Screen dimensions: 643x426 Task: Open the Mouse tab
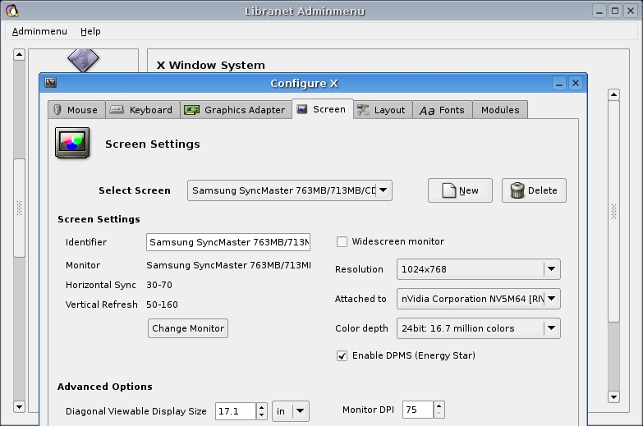point(74,110)
